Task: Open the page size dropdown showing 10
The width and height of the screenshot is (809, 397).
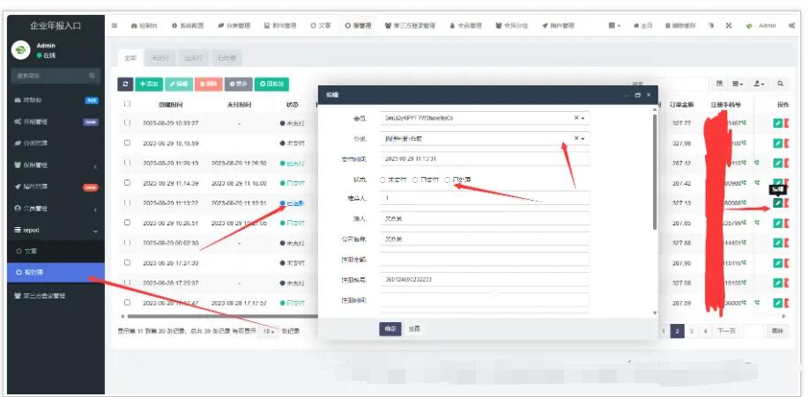Action: pyautogui.click(x=268, y=331)
